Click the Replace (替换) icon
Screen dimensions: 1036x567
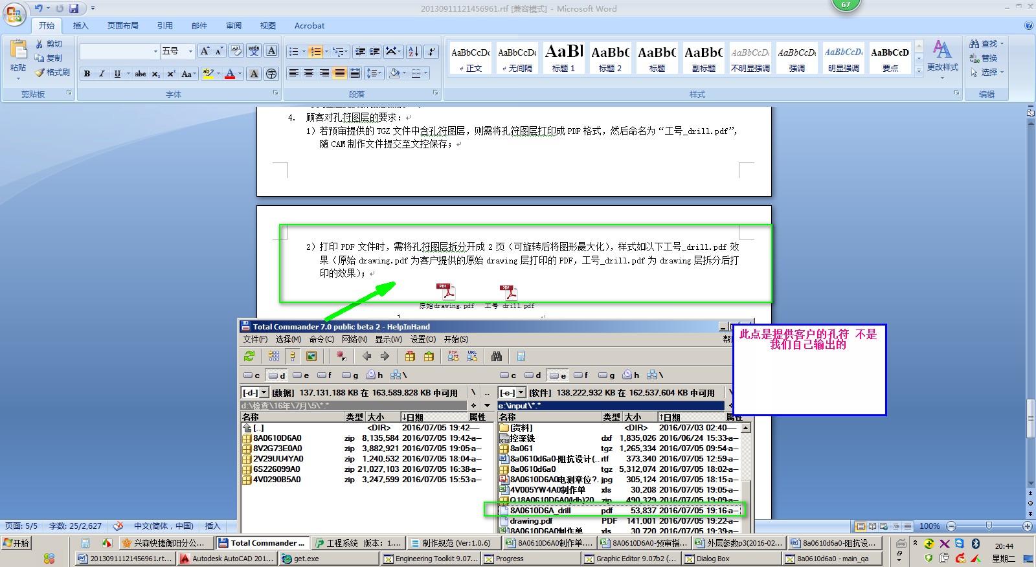pos(984,58)
